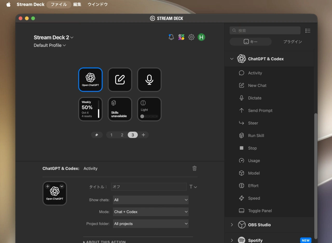Viewport: 332px width, 243px height.
Task: Open the Show chats dropdown
Action: point(151,200)
